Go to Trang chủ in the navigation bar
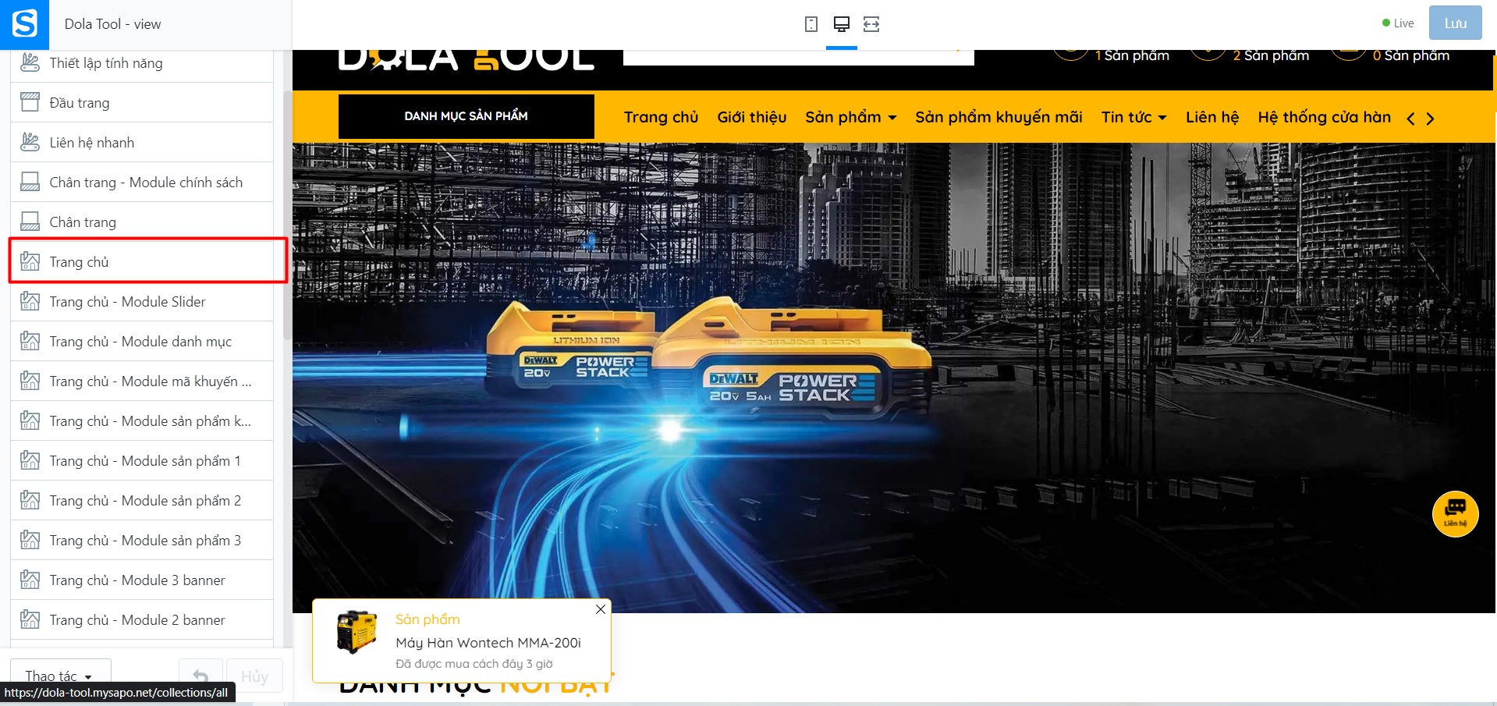 [x=661, y=117]
